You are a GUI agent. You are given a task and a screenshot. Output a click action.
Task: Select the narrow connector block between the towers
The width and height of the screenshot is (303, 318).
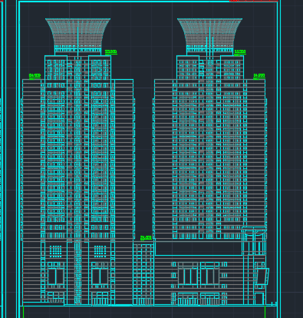tap(143, 273)
